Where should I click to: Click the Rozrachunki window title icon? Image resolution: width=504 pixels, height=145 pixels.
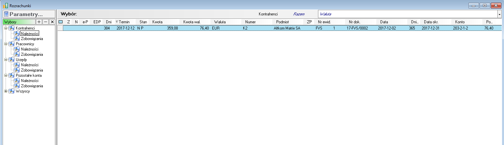5,6
